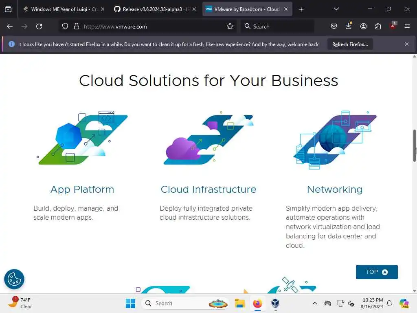Screen dimensions: 417x313
Task: Click the scrollbar down arrow
Action: (414, 291)
